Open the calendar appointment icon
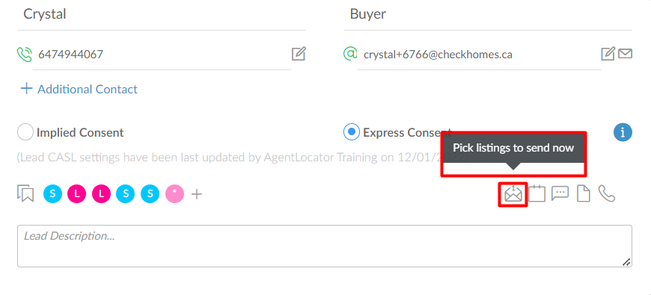The width and height of the screenshot is (651, 295). click(537, 193)
